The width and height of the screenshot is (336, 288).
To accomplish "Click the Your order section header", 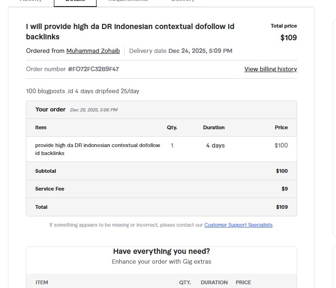I will point(50,110).
